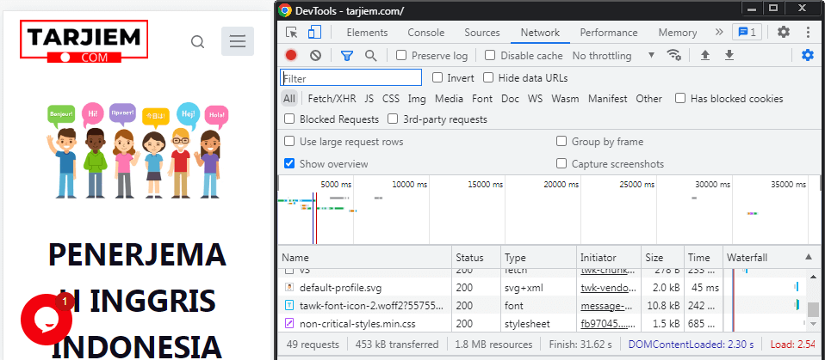825x360 pixels.
Task: Clear the network log icon
Action: coord(315,55)
